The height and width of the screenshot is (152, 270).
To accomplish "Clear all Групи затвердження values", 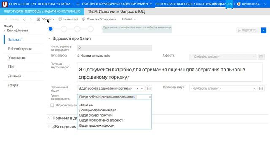I will point(150,97).
